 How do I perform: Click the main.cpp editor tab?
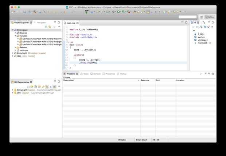[71, 23]
